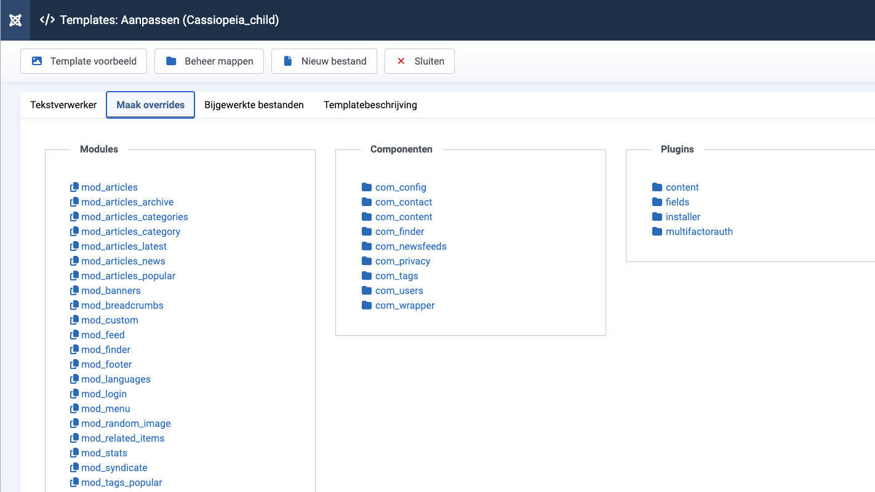Open the mod_tags_popular module link
Screen dimensions: 875x492
pos(121,482)
